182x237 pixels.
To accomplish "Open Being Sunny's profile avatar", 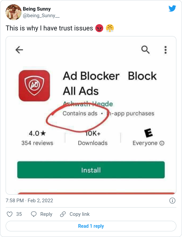I will point(14,12).
